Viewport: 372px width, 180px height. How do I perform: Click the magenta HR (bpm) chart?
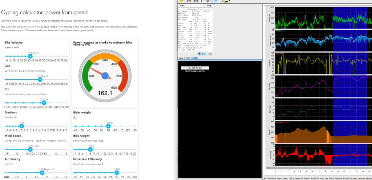click(x=323, y=86)
